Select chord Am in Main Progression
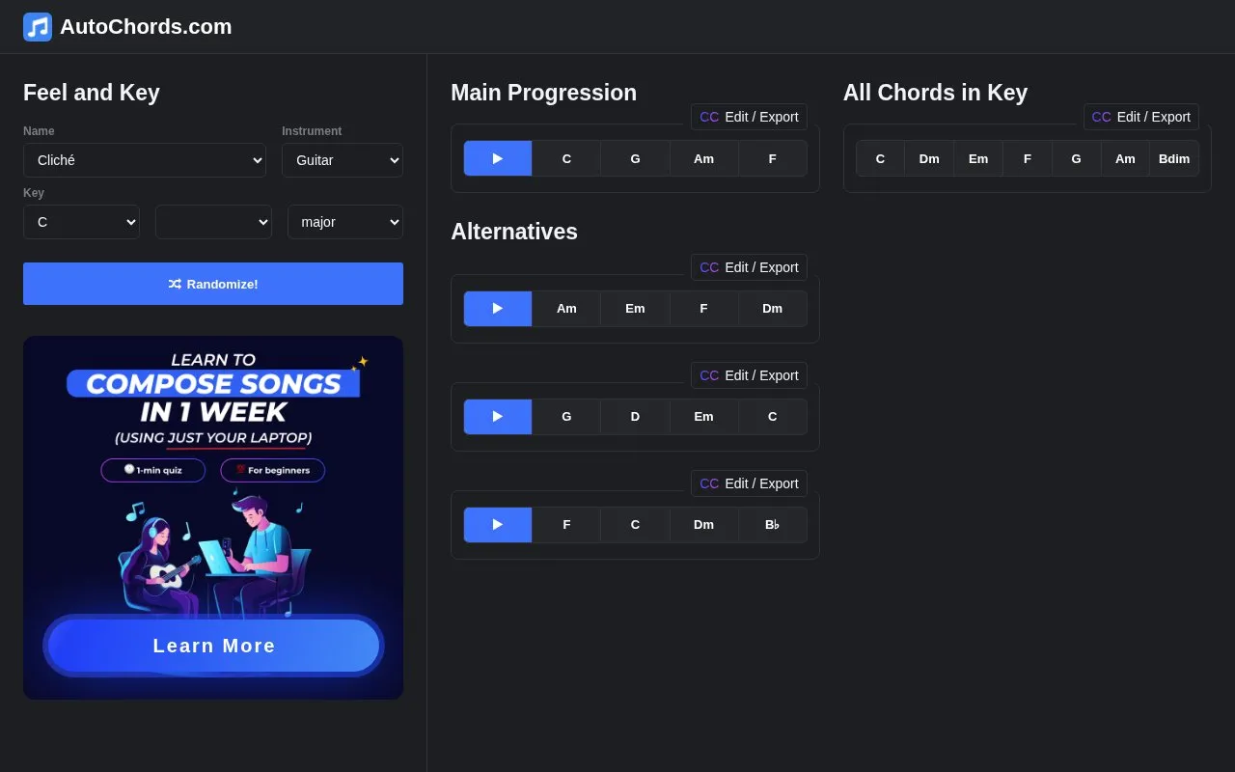 pyautogui.click(x=704, y=158)
